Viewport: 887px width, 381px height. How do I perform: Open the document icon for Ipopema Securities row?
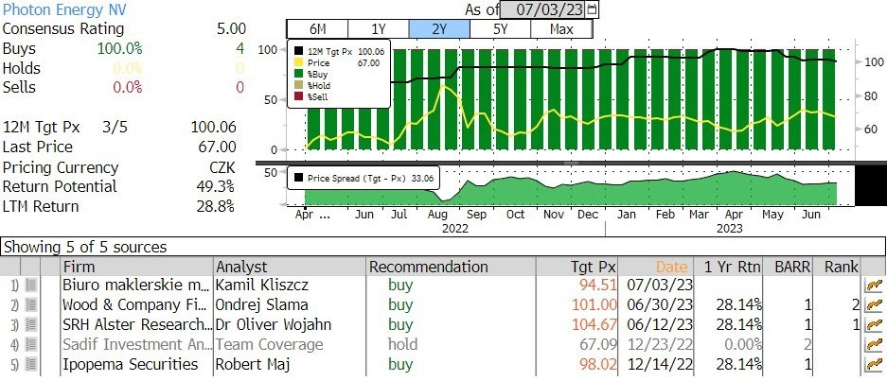(31, 365)
